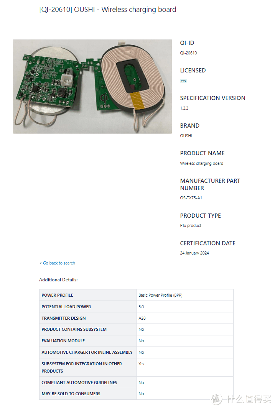Click the EVALUATION MODULE row label

(x=63, y=341)
